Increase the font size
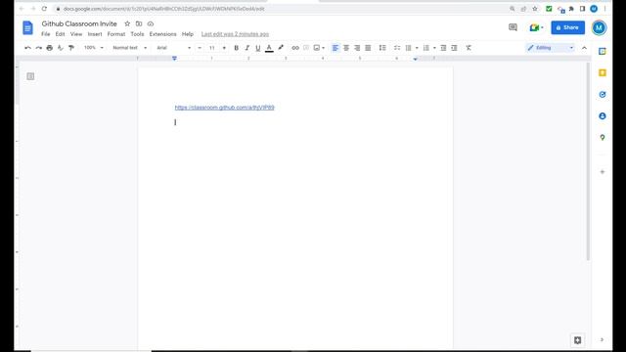Viewport: 626px width, 352px height. pyautogui.click(x=224, y=48)
